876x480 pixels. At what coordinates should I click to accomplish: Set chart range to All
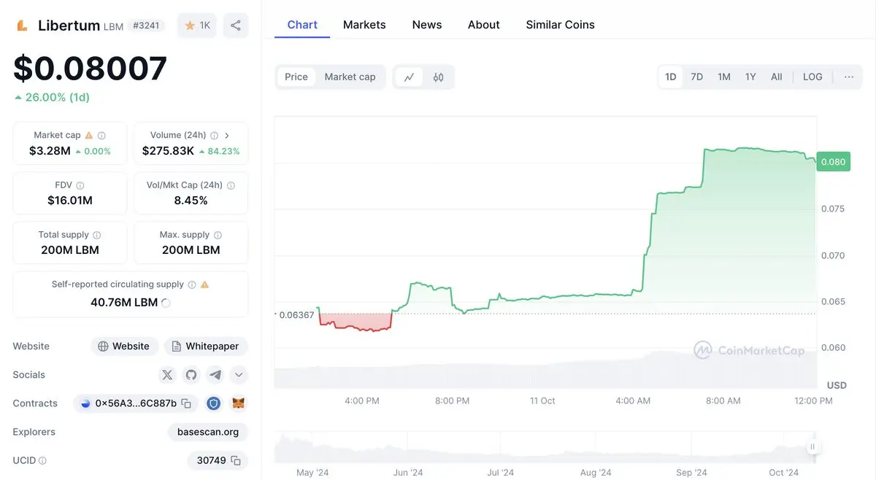tap(777, 77)
